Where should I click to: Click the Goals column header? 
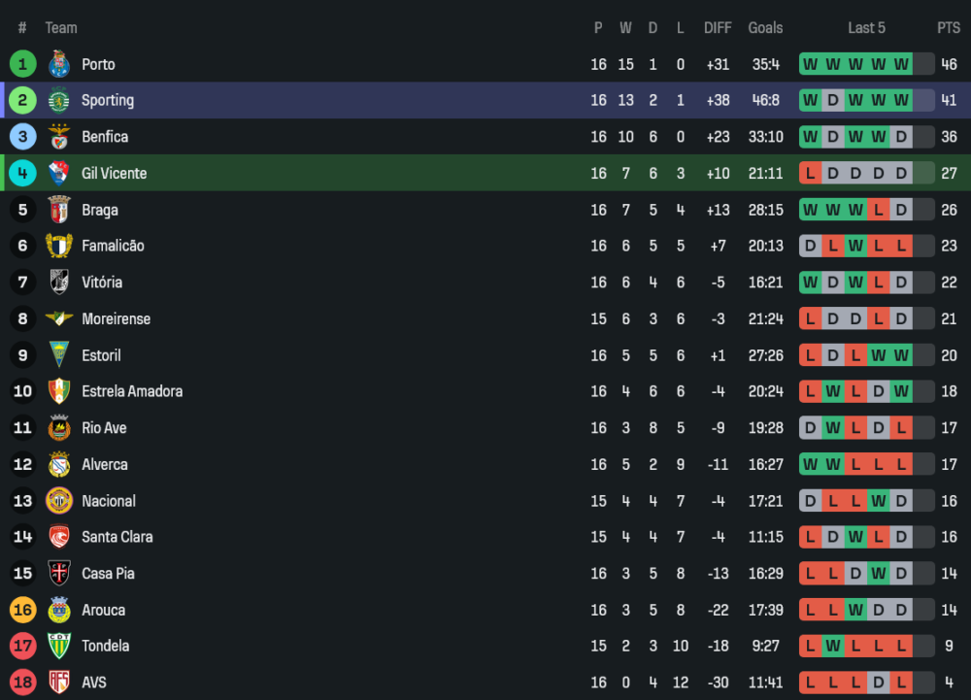pos(765,28)
